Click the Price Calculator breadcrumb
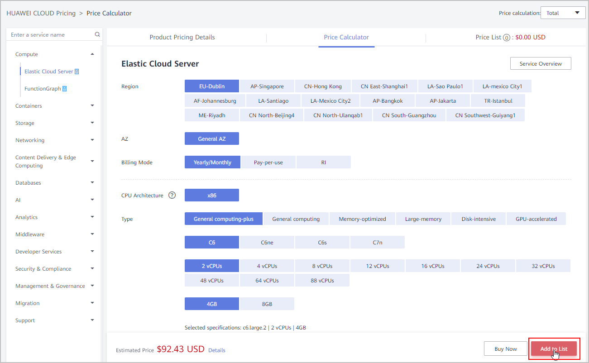589x363 pixels. (x=109, y=13)
